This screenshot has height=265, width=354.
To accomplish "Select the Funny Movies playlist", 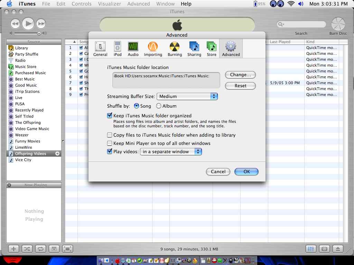I will coord(34,141).
